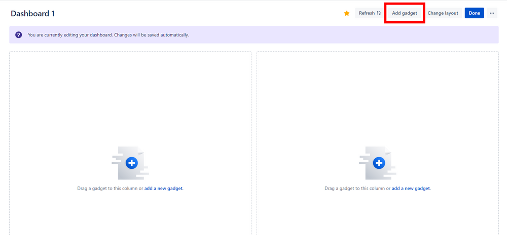
Task: Click the left column's gray document illustration
Action: click(x=130, y=163)
